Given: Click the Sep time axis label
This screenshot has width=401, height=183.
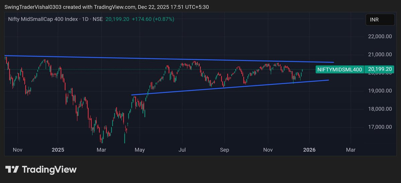Looking at the screenshot, I should (x=225, y=150).
